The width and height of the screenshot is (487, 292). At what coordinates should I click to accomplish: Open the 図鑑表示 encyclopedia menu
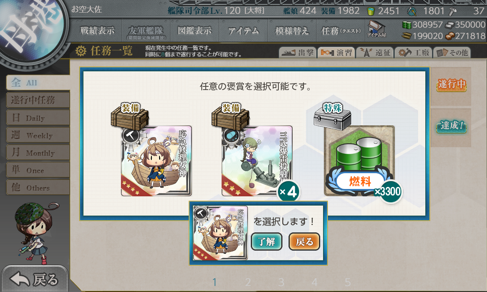(195, 30)
